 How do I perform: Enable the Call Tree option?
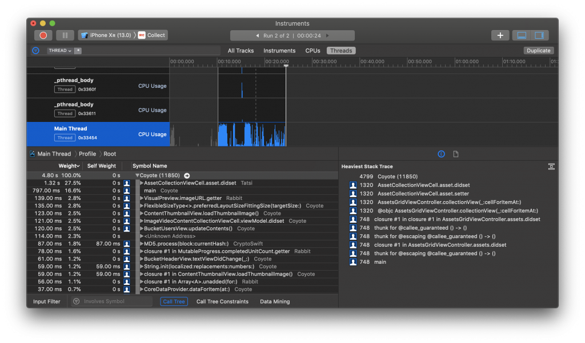click(174, 301)
